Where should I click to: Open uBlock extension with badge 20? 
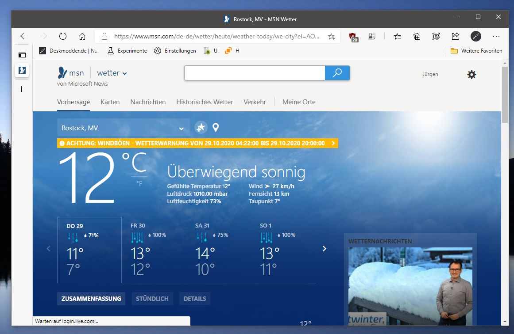(x=353, y=37)
